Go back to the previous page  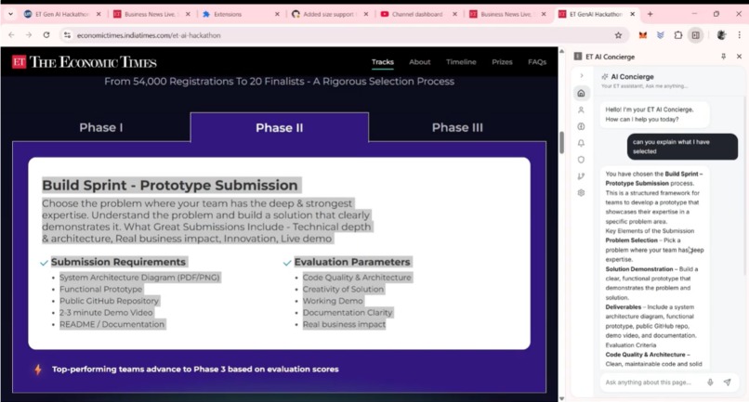pos(11,35)
